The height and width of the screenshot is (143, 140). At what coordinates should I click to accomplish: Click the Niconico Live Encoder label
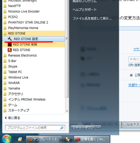(24, 11)
